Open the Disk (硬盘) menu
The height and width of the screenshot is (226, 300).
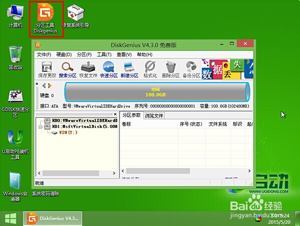64,55
